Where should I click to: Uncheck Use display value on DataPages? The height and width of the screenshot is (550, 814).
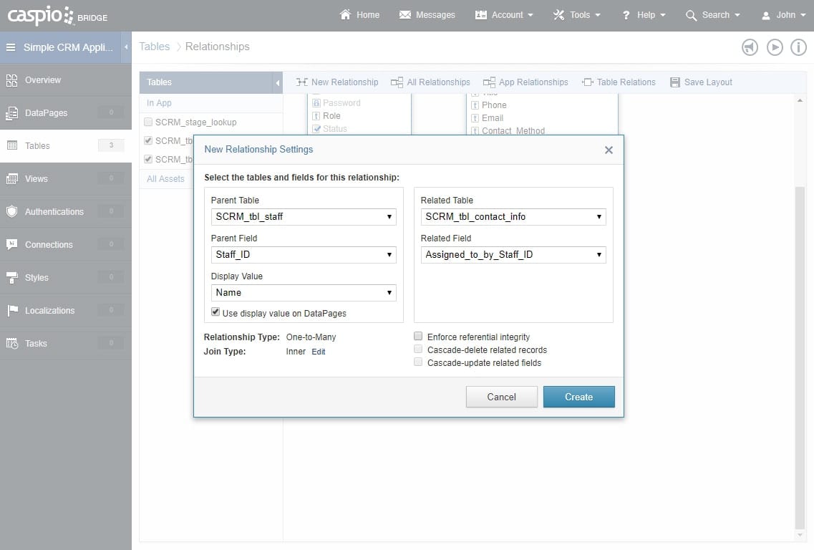(215, 312)
